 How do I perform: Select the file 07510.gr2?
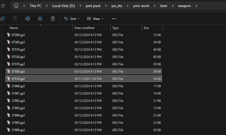[18, 79]
